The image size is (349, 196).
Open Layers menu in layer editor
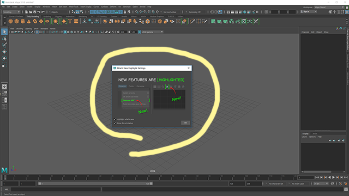tap(304, 137)
